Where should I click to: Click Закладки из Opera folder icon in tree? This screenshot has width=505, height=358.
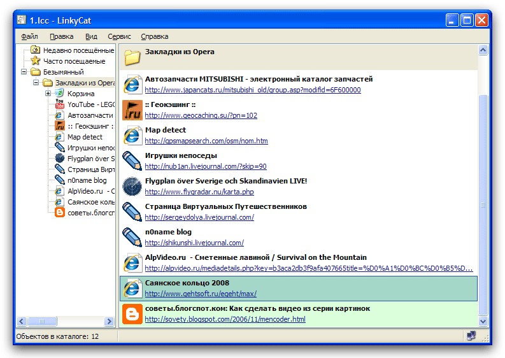48,82
